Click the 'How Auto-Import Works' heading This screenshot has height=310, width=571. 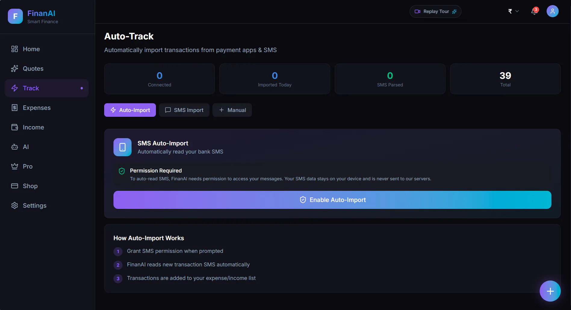point(149,238)
